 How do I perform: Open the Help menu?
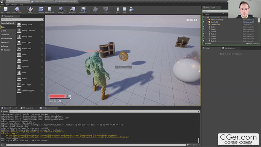tap(21, 5)
